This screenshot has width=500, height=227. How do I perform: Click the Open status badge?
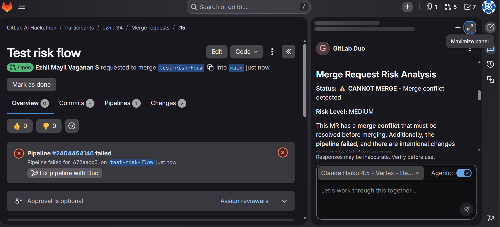point(20,67)
